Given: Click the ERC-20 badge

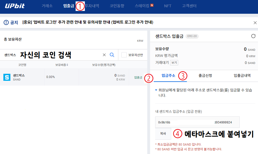Looking at the screenshot, I should (192, 36).
